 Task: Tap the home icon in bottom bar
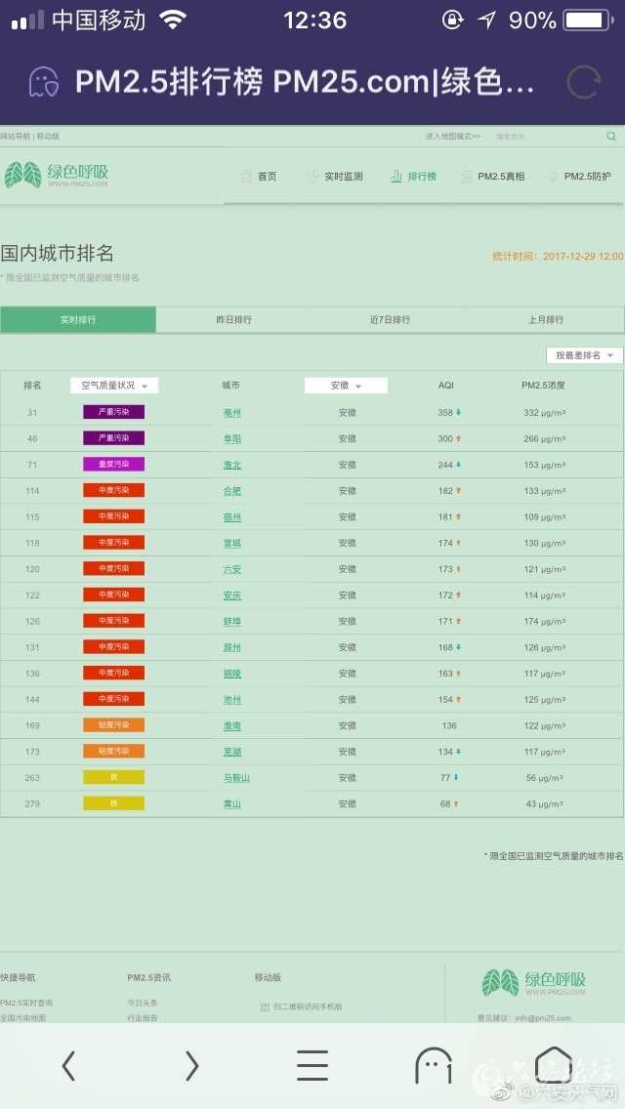click(554, 1063)
